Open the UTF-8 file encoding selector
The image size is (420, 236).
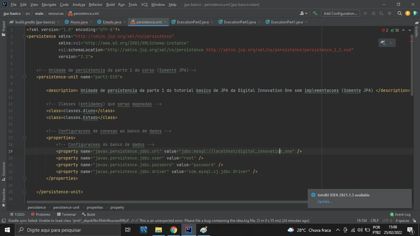tap(387, 221)
